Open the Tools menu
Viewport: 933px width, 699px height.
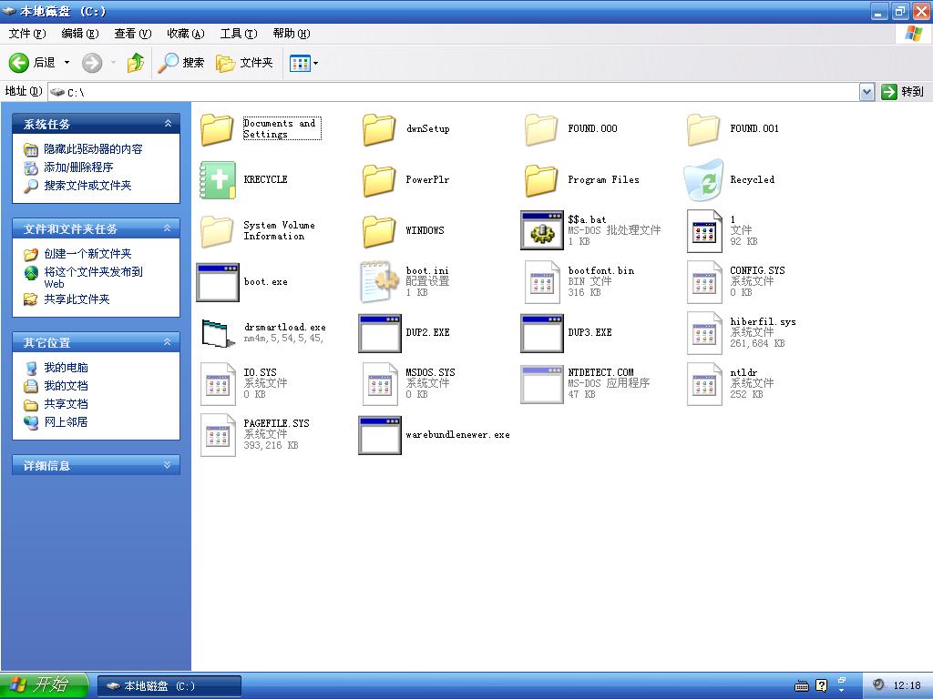tap(238, 34)
